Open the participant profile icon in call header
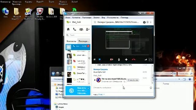196x110 pixels. 144,22
